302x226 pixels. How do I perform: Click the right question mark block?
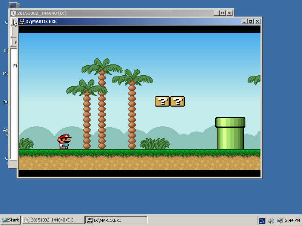pos(177,101)
